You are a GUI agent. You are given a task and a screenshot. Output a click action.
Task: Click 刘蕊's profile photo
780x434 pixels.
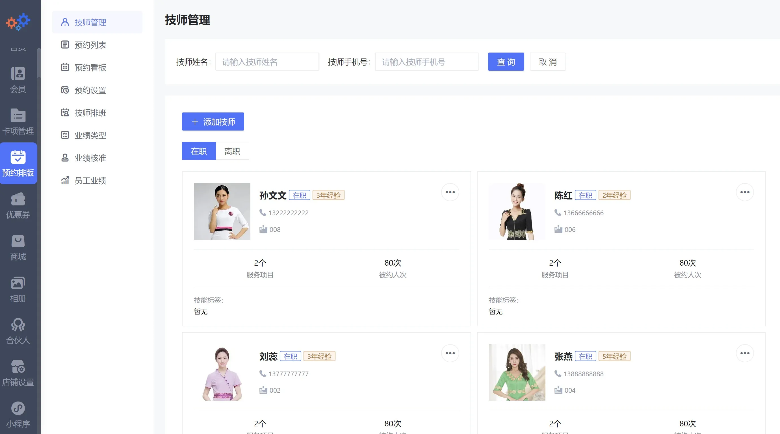point(222,373)
